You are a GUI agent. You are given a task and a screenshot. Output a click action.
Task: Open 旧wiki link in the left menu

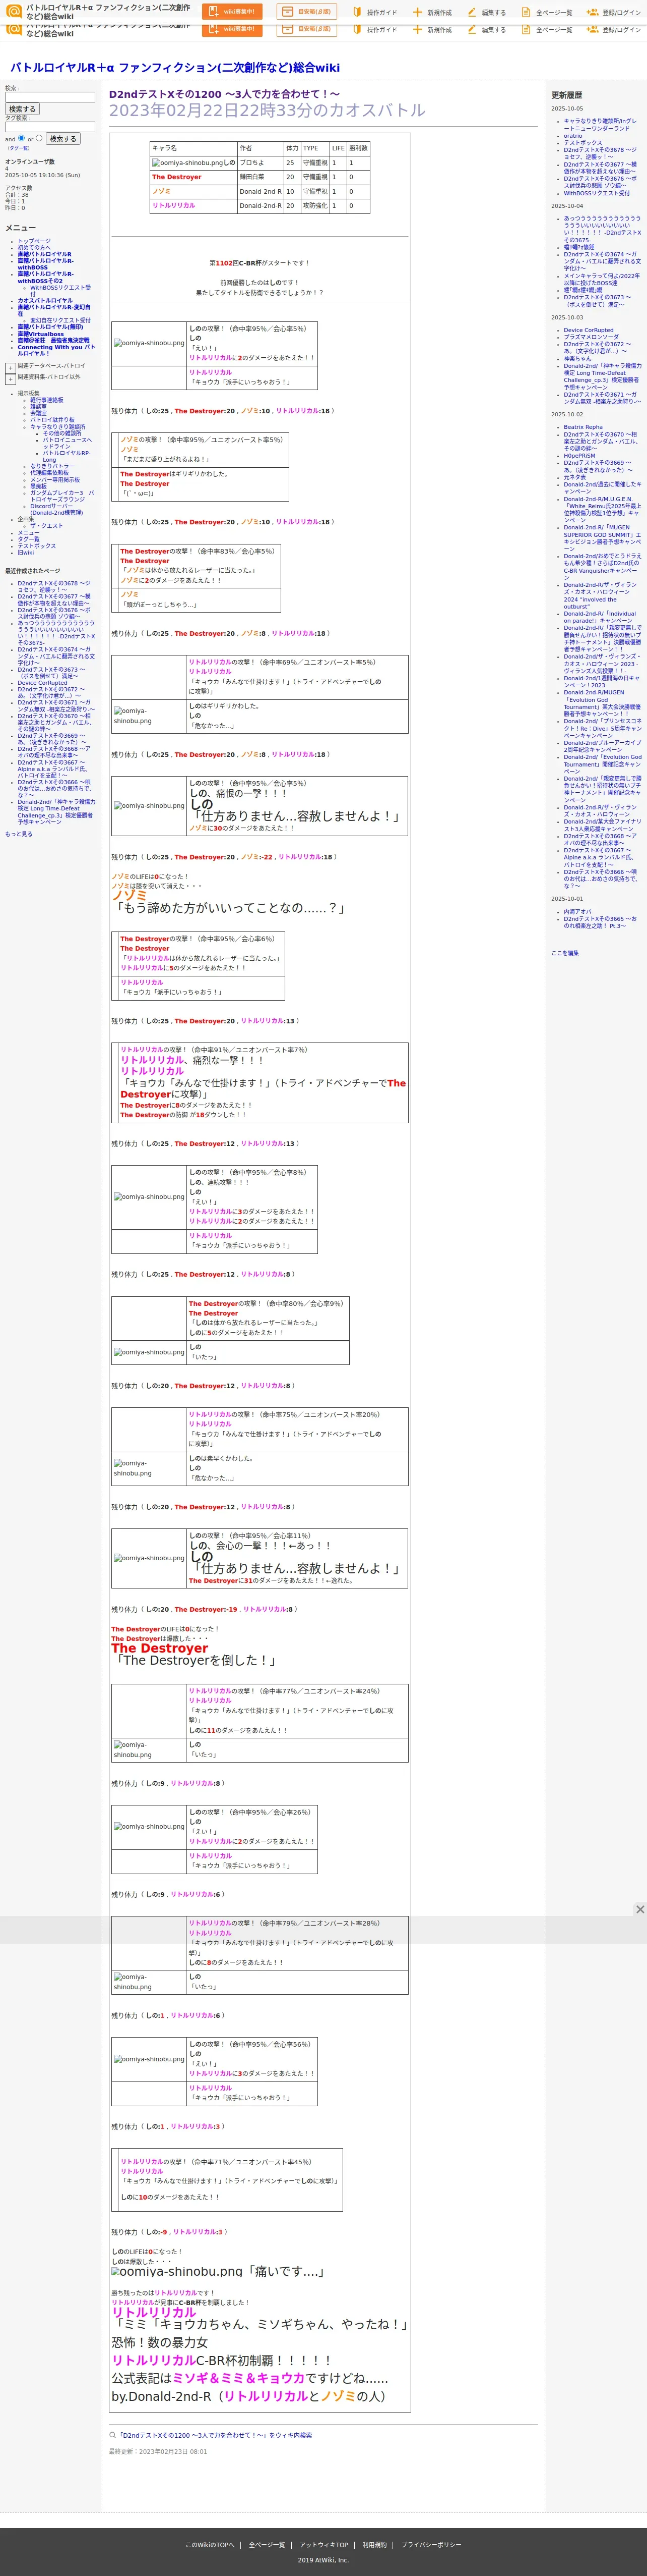[x=25, y=552]
